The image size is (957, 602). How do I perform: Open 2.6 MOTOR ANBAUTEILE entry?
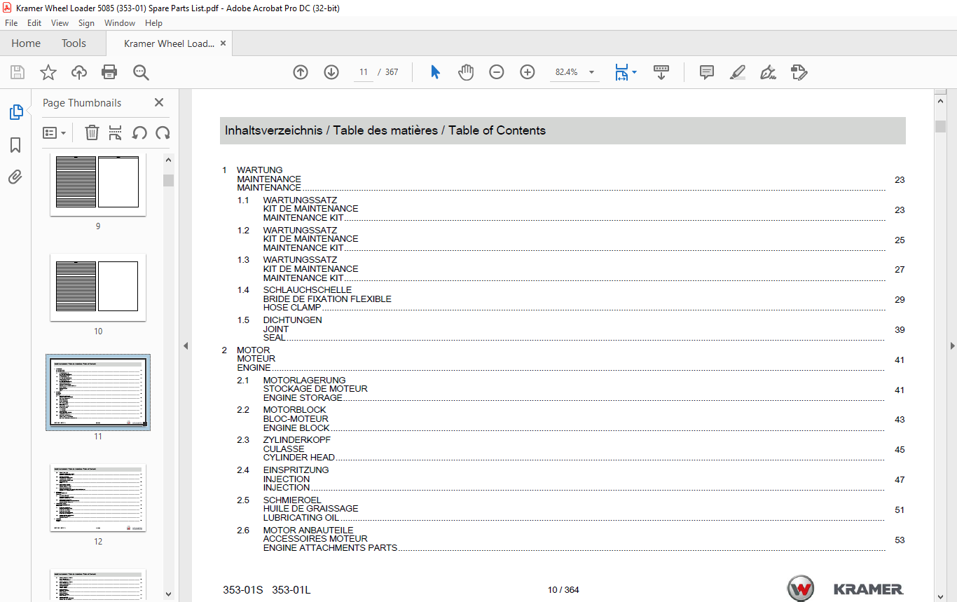click(x=570, y=540)
